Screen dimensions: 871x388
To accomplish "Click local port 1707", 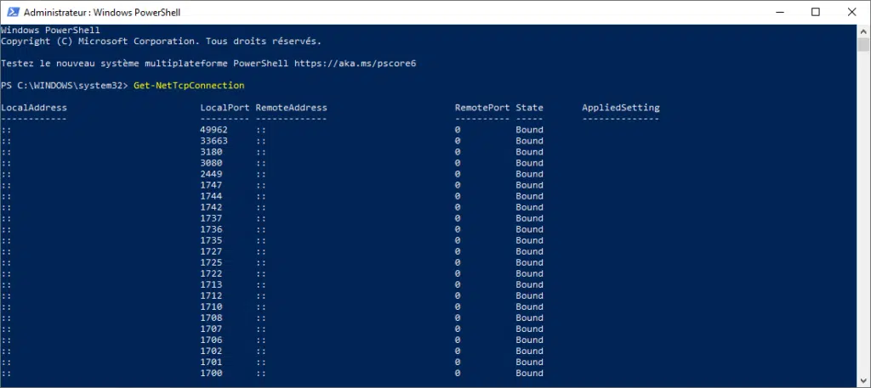I will pyautogui.click(x=211, y=329).
